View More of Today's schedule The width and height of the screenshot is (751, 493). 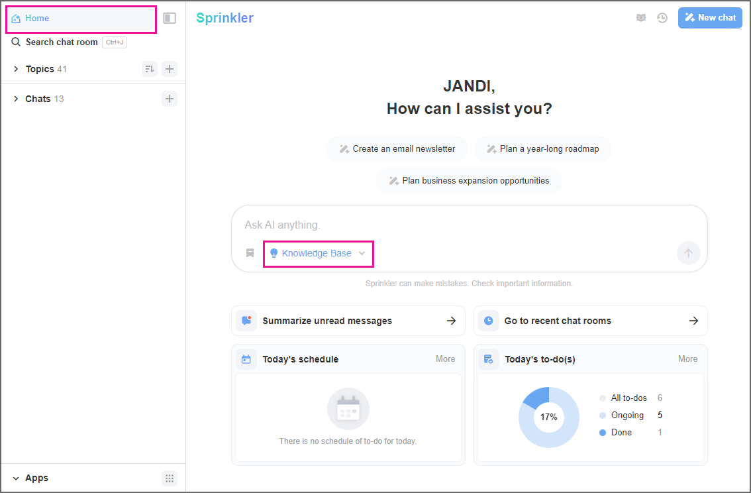(x=446, y=359)
